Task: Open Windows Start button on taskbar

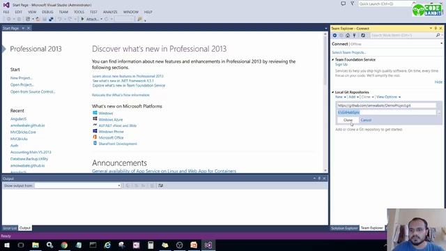Action: pyautogui.click(x=6, y=245)
